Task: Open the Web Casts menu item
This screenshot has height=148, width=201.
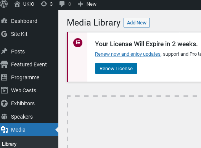Action: (x=24, y=90)
